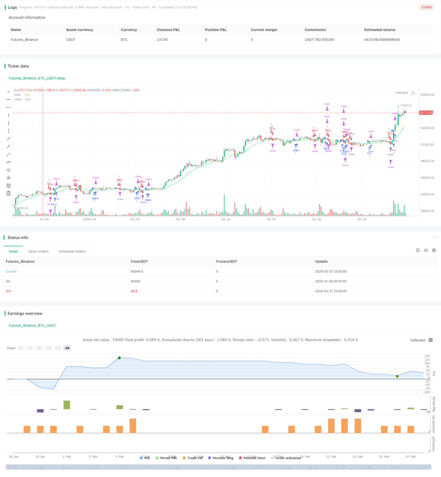Open the earnings chart hamburger menu

pyautogui.click(x=430, y=340)
